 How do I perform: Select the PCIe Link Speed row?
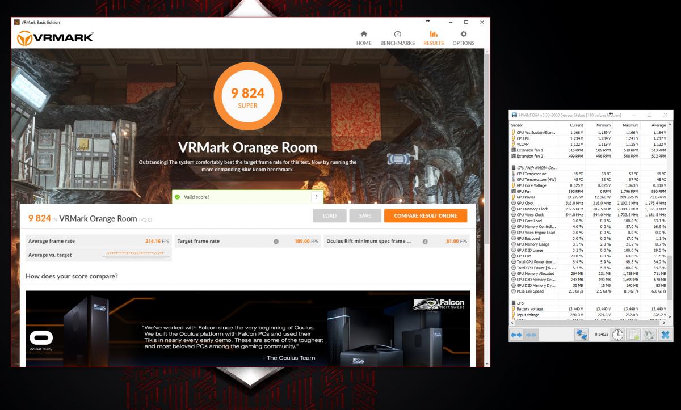coord(588,291)
